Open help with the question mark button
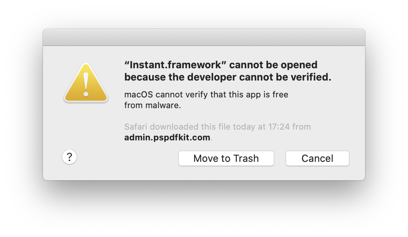 pos(69,157)
